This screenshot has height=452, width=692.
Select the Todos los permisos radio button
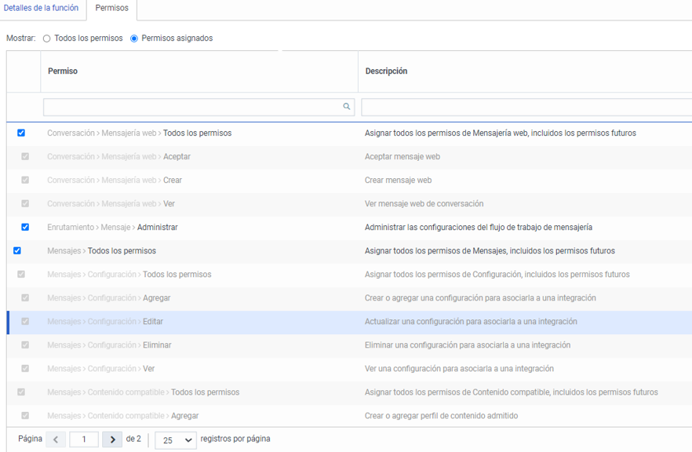point(46,38)
